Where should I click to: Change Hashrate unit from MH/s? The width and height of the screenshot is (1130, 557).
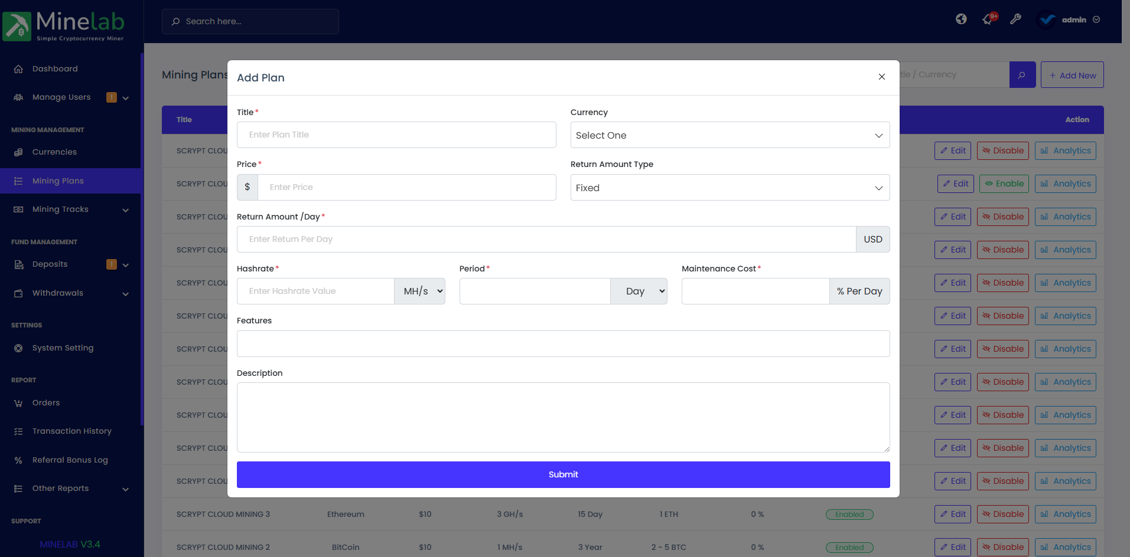[x=419, y=291]
